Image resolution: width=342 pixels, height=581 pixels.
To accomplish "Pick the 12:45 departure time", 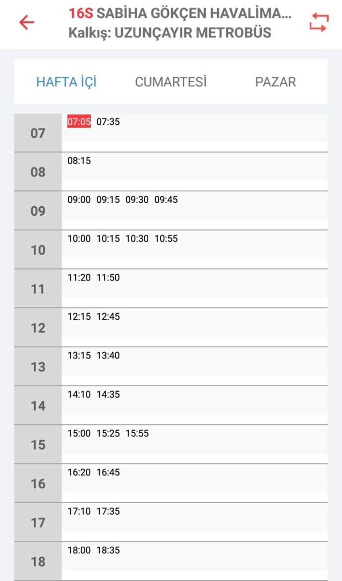I will [108, 316].
